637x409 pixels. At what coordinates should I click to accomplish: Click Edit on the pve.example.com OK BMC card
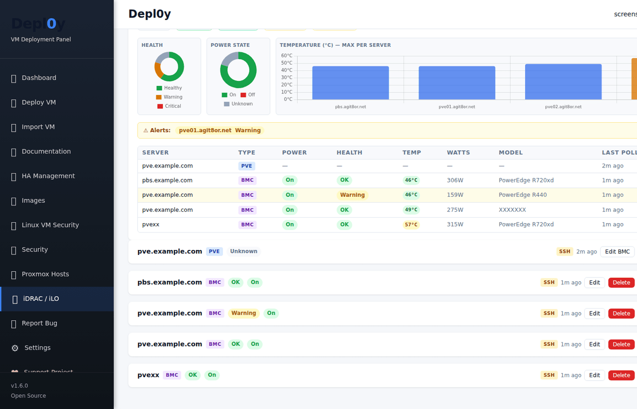595,344
